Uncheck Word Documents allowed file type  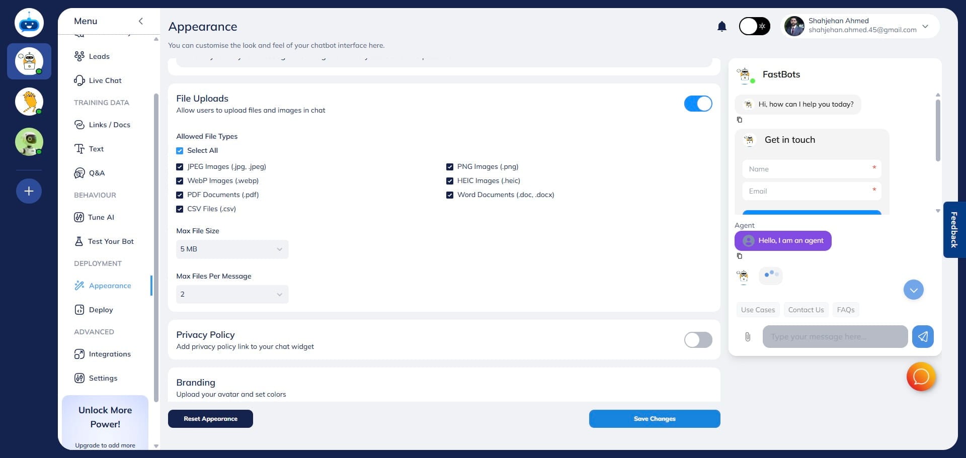[450, 195]
